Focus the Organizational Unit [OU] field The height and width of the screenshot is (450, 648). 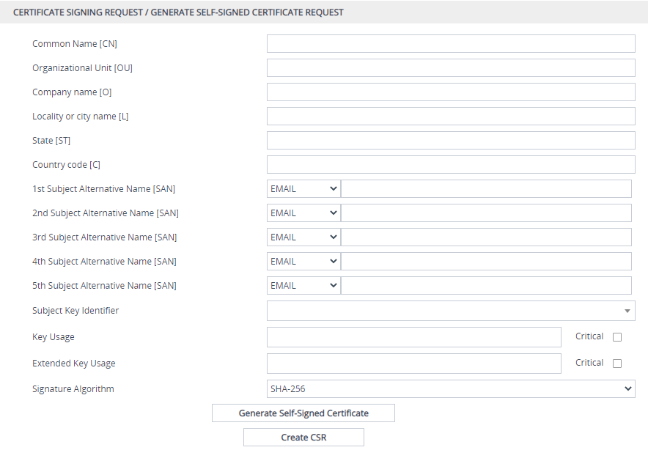click(x=451, y=68)
